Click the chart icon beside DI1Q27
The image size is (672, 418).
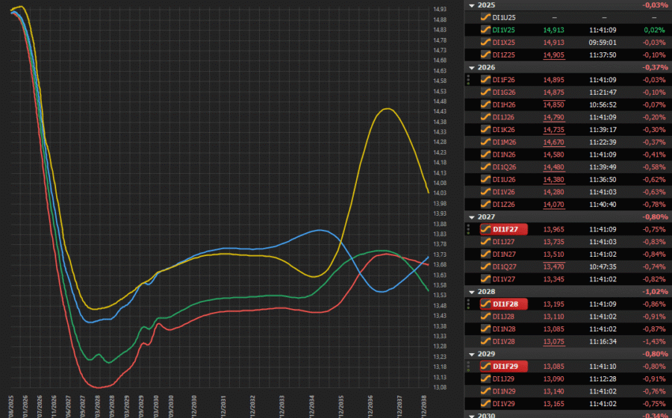point(485,266)
